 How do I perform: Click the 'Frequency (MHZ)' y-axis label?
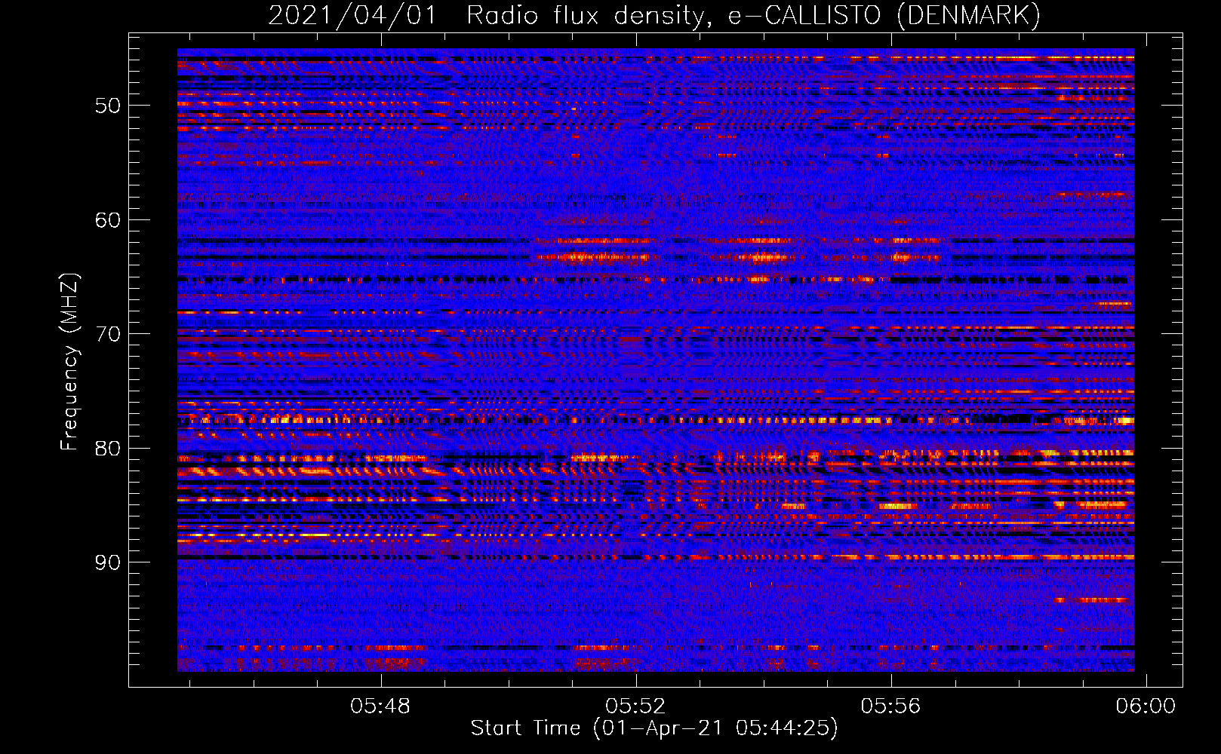tap(69, 362)
